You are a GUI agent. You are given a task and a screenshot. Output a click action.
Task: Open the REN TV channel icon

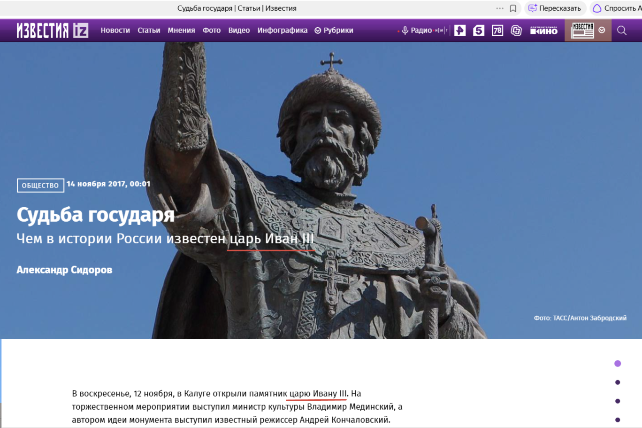(460, 31)
